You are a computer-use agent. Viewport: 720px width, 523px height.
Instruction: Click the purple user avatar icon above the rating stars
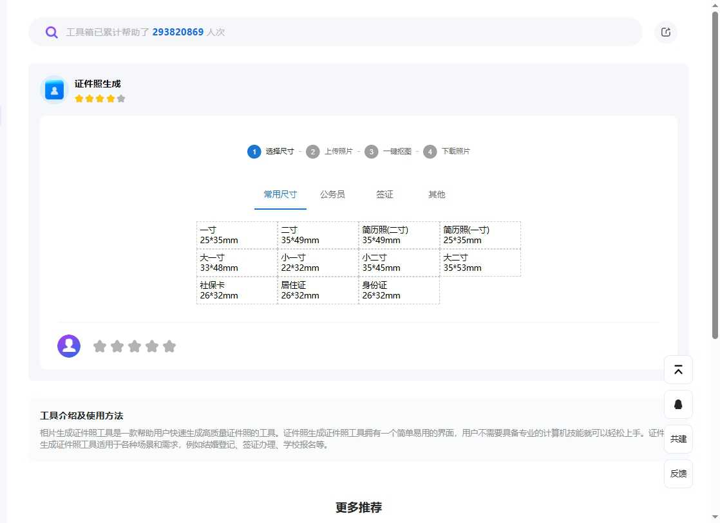coord(68,345)
